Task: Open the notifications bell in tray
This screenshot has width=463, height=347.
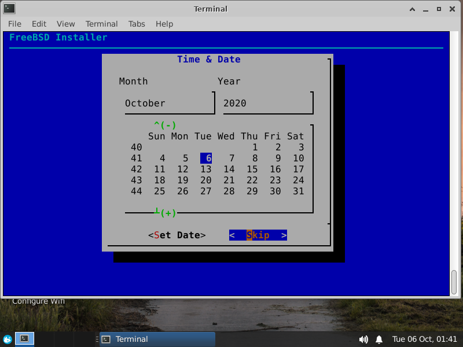Action: 379,339
